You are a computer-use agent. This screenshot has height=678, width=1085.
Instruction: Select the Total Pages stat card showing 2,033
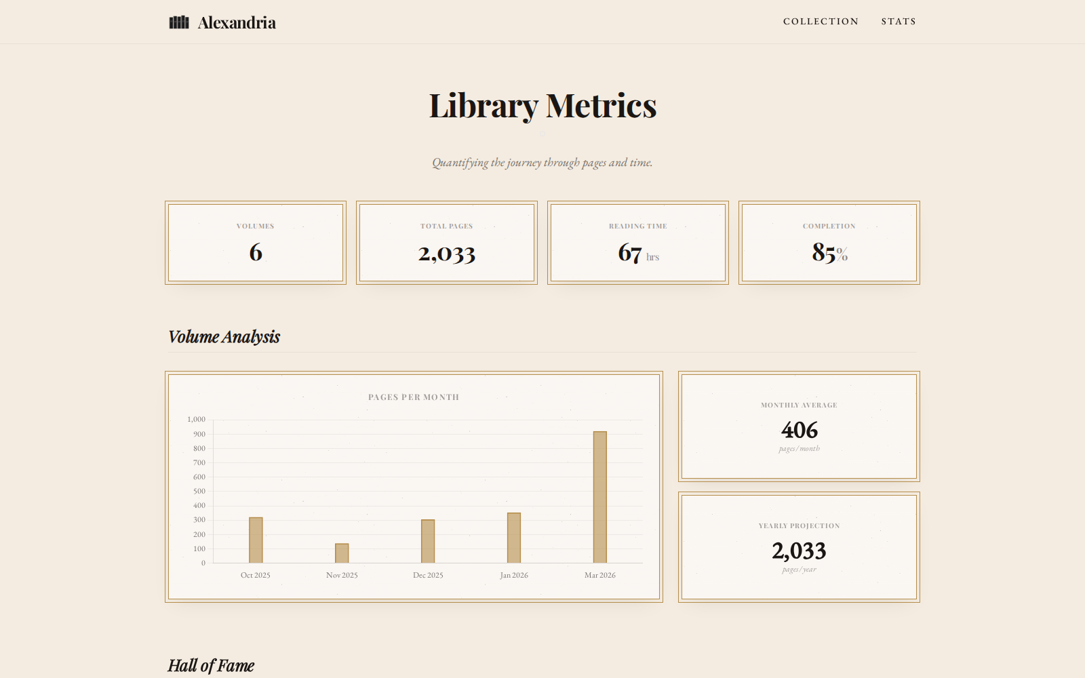point(447,242)
